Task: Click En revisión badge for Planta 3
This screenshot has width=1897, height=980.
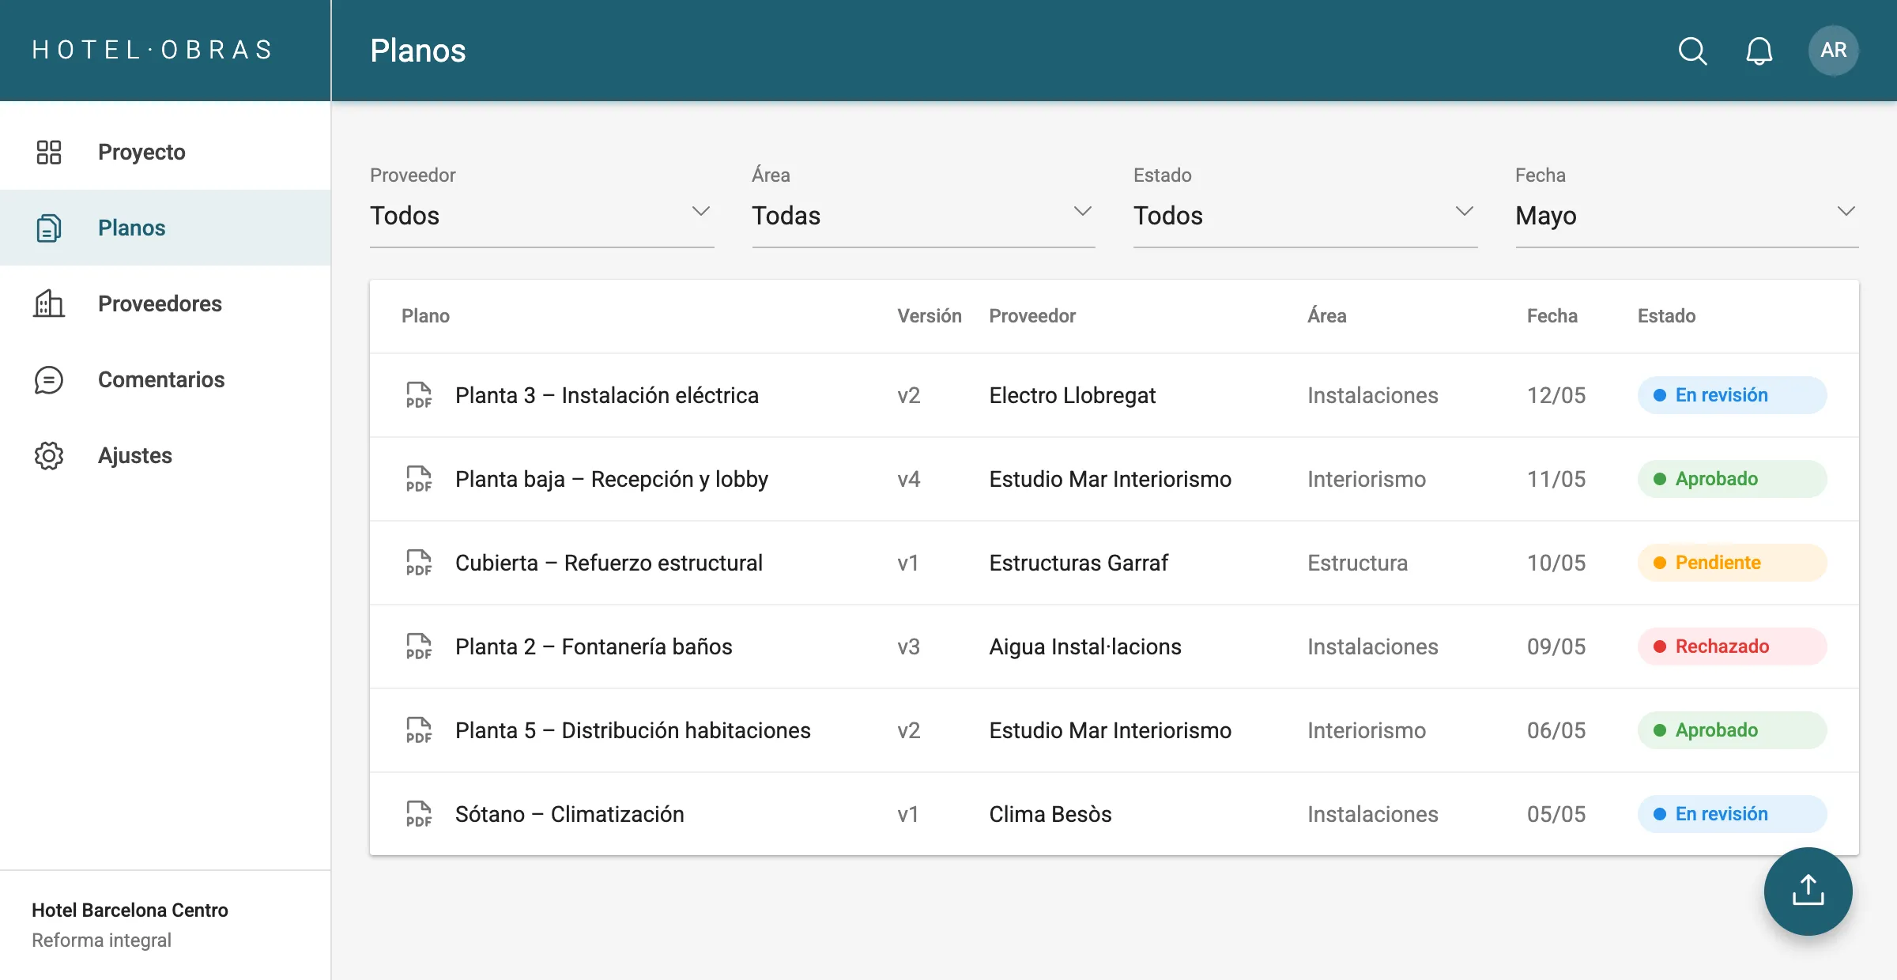Action: coord(1732,395)
